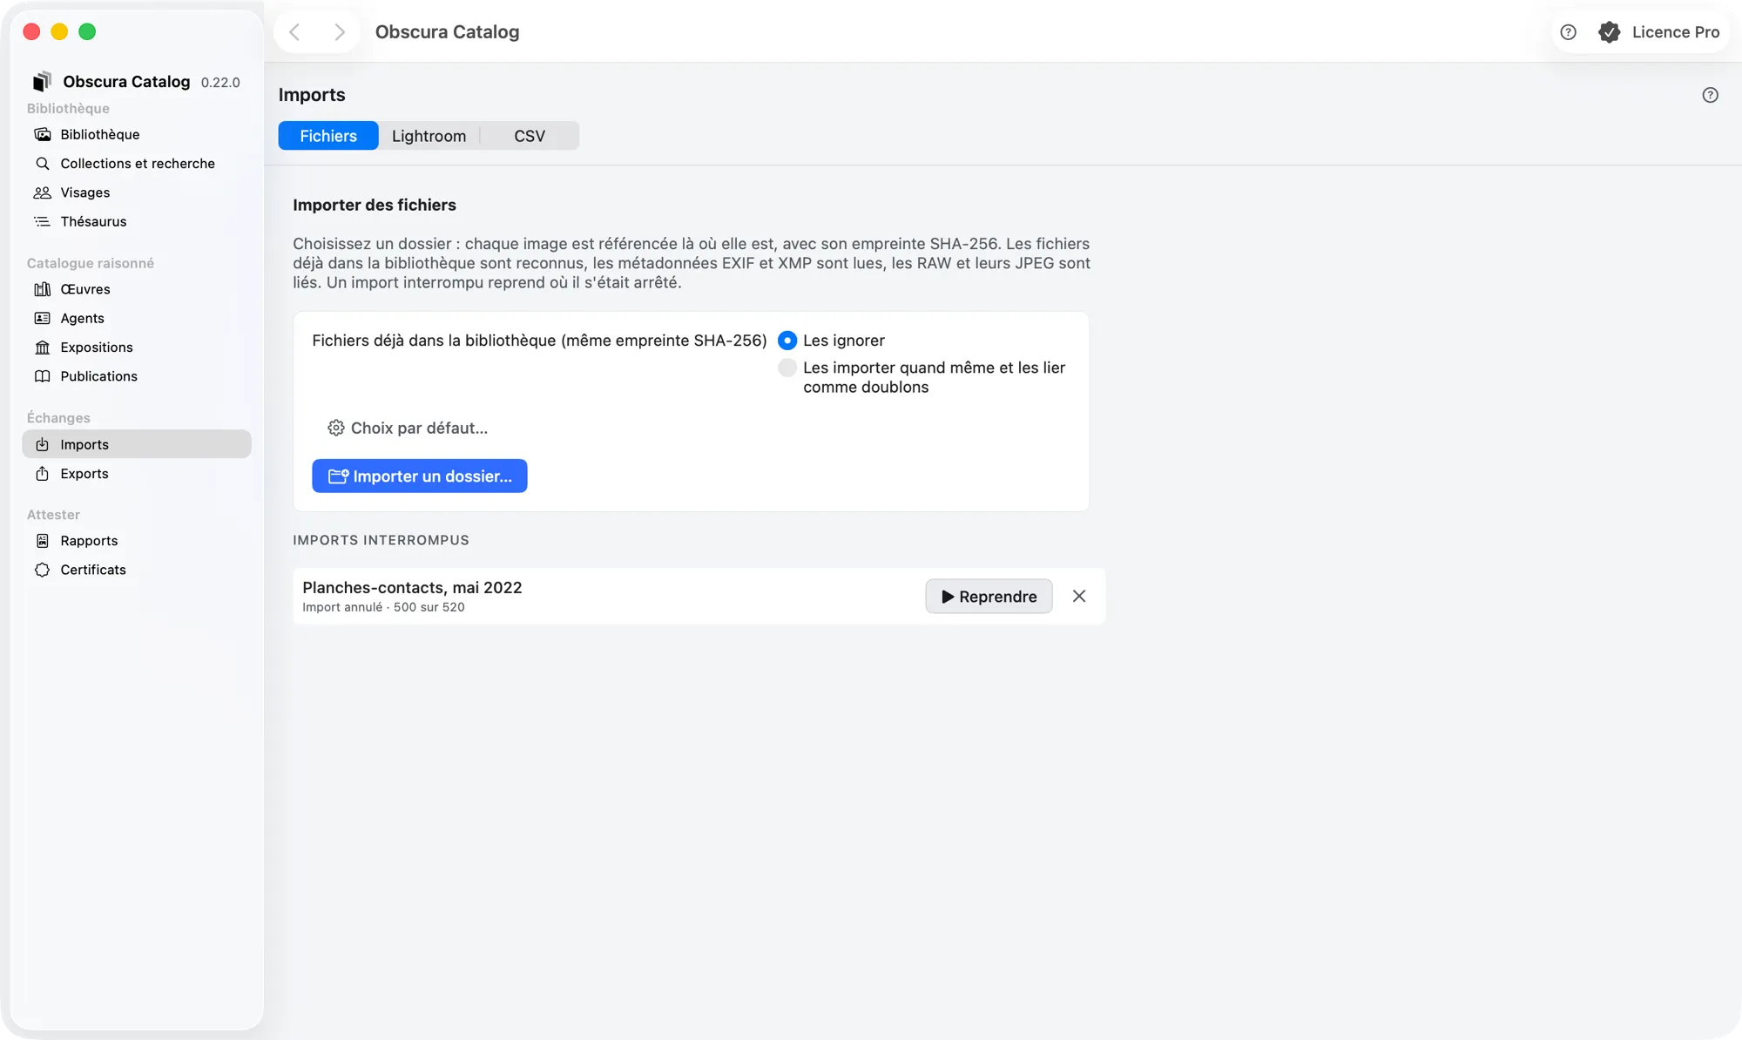Viewport: 1742px width, 1040px height.
Task: Open Bibliothèque via its photo icon
Action: [42, 134]
